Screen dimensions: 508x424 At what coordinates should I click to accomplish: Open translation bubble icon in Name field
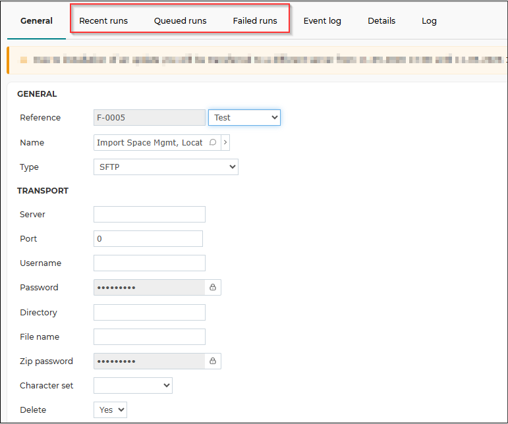click(x=213, y=142)
